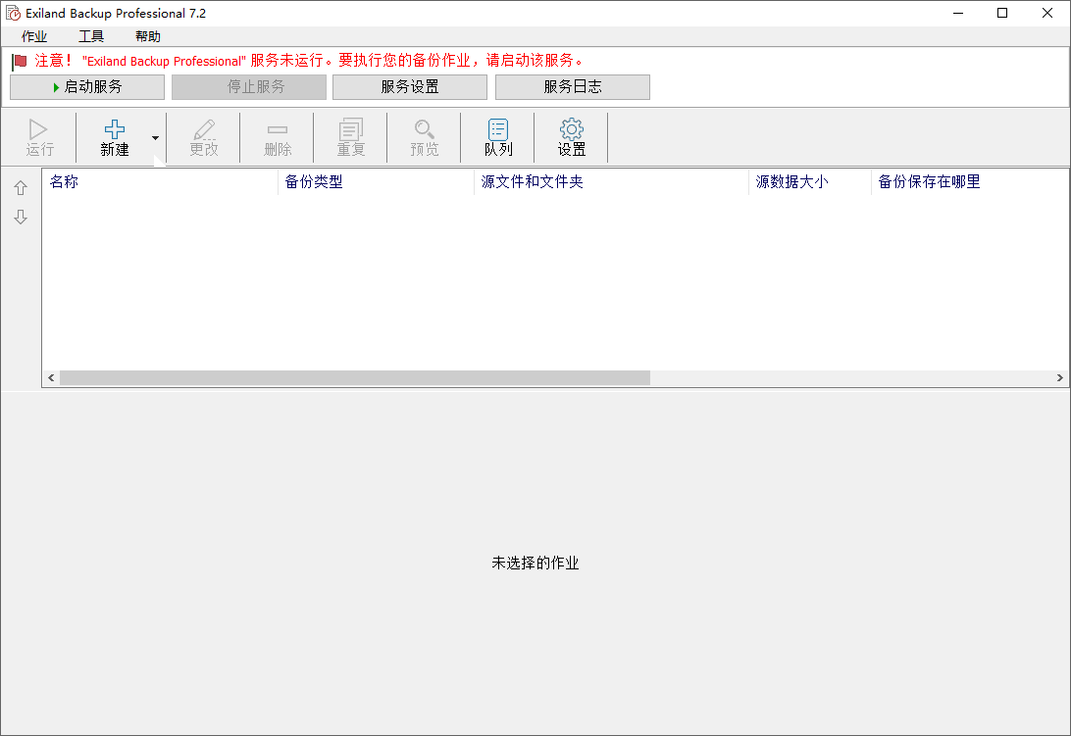This screenshot has height=736, width=1071.
Task: Open 服务设置 service settings
Action: pyautogui.click(x=410, y=86)
